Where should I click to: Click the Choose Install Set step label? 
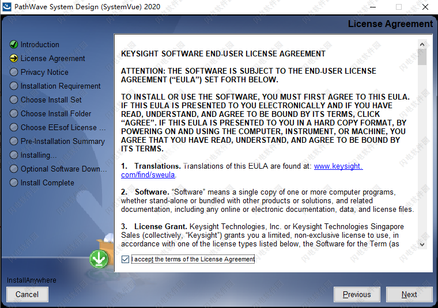(x=51, y=100)
